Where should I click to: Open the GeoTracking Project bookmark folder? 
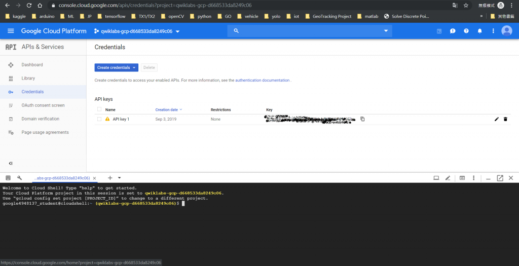[x=328, y=16]
